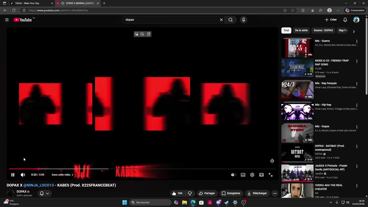Open Edge favorites list icon
Viewport: 368px width, 207px height.
321,10
